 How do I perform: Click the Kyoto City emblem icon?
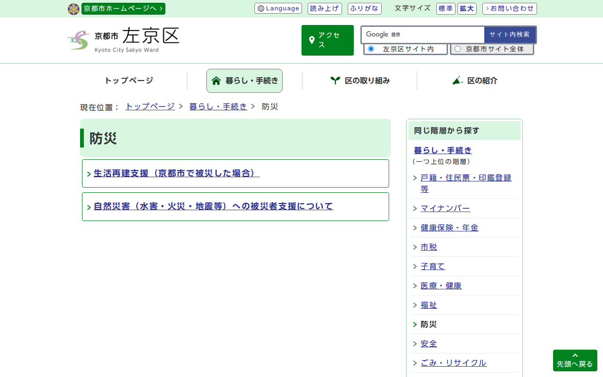[x=73, y=9]
